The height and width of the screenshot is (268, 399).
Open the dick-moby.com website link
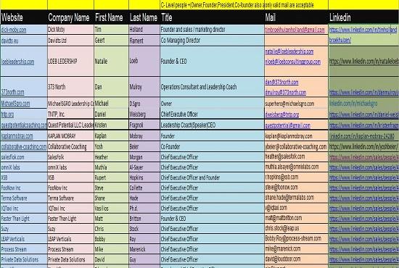coord(14,30)
